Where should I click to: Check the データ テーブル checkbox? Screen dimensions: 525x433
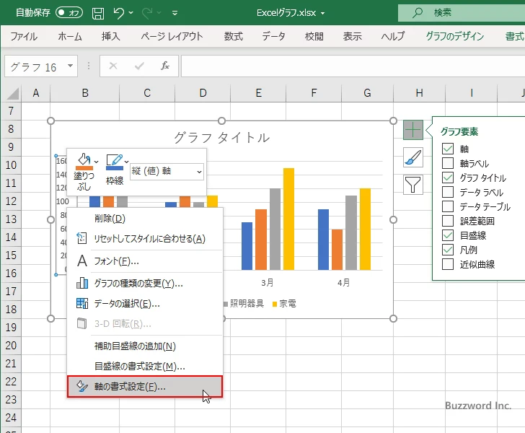click(x=448, y=206)
